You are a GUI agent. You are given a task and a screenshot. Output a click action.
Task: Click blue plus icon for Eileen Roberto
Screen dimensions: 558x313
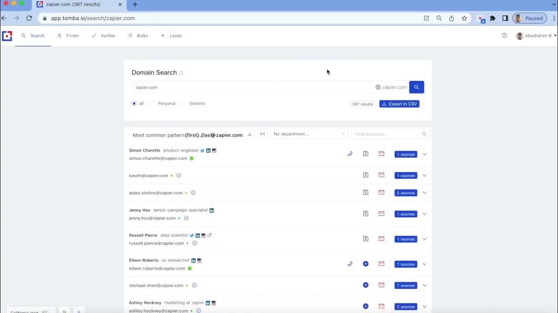(x=366, y=264)
